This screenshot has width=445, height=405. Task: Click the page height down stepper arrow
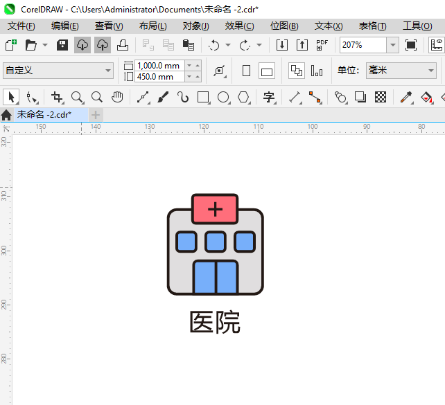click(x=189, y=77)
